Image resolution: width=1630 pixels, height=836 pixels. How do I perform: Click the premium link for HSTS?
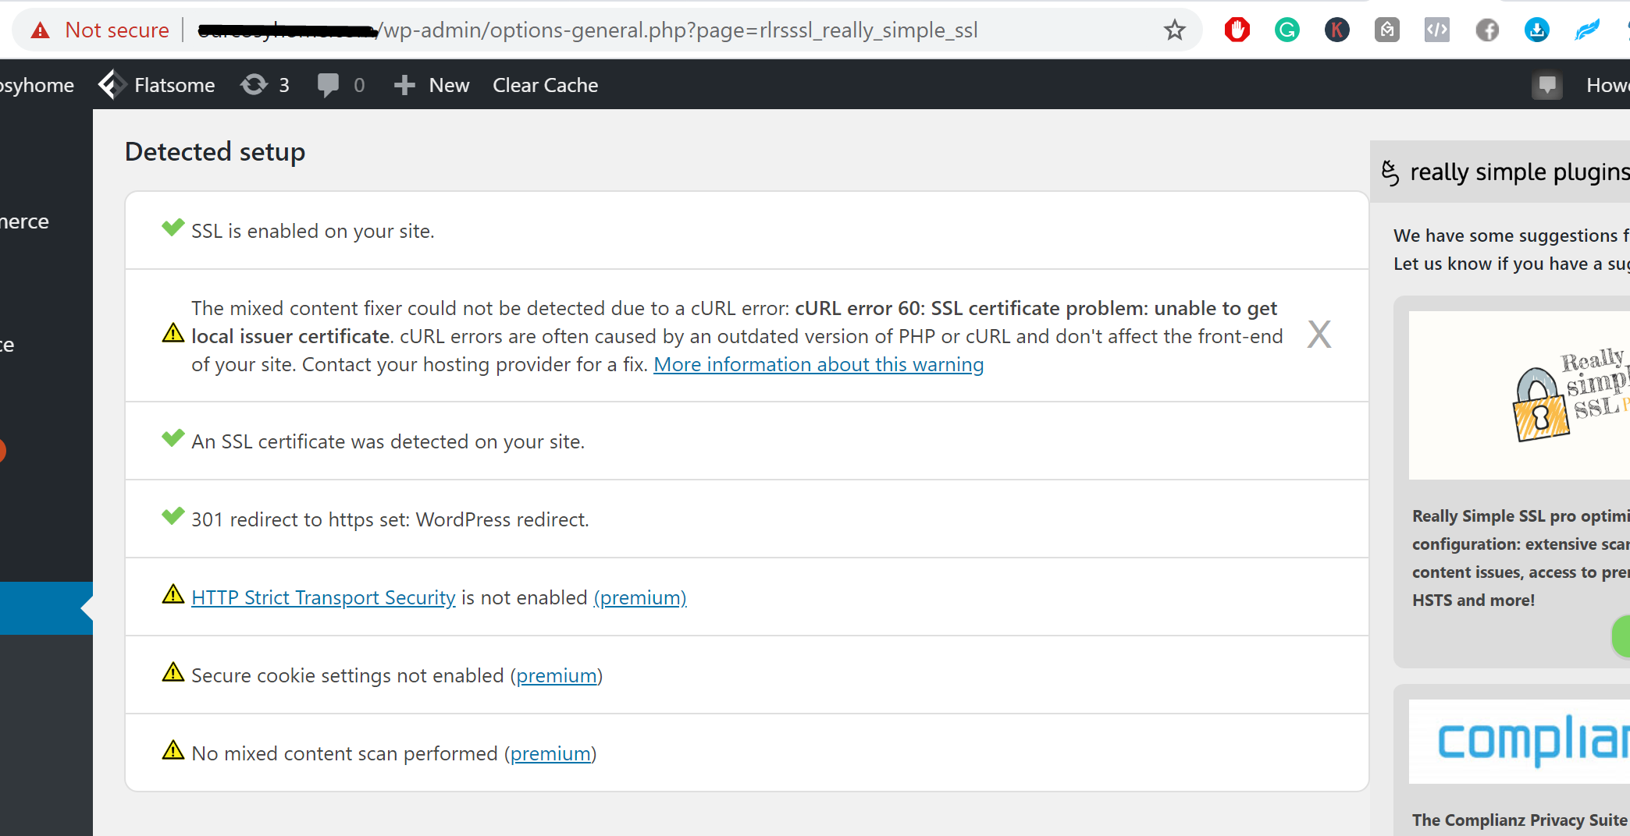pos(640,597)
